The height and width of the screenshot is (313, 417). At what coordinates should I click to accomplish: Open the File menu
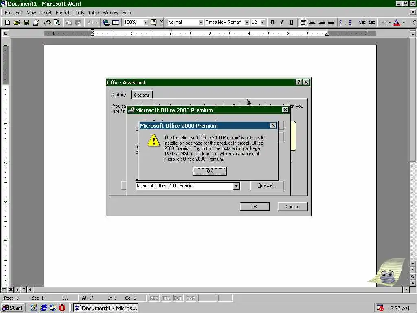[8, 13]
